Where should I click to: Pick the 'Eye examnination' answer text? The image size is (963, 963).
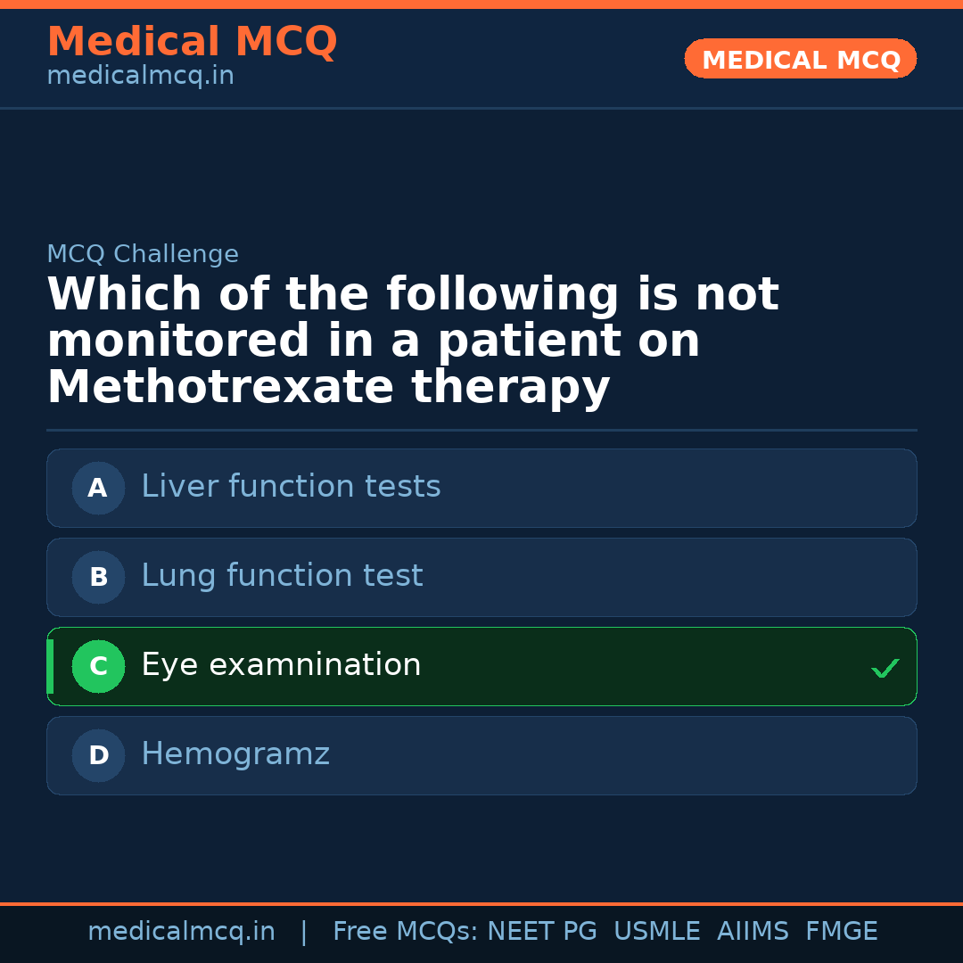click(281, 665)
